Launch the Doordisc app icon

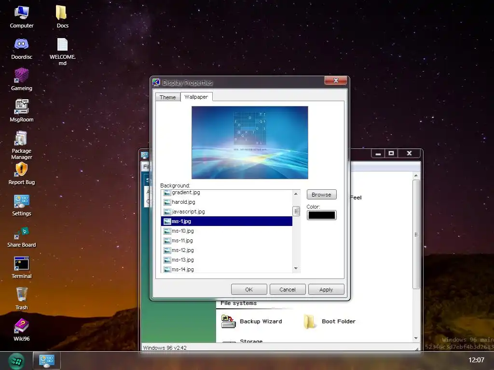21,48
